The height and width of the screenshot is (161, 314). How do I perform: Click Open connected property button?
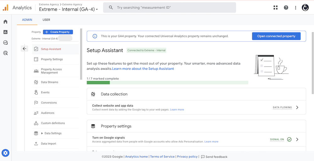coord(276,36)
